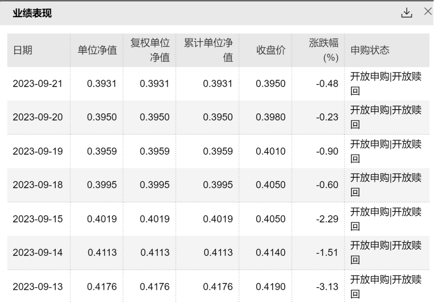434x302 pixels.
Task: Click the 收盘价 column header
Action: [271, 50]
